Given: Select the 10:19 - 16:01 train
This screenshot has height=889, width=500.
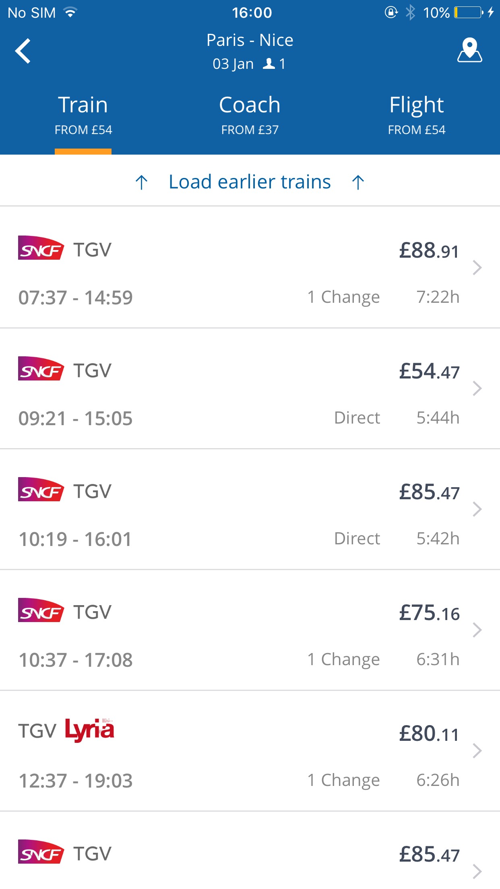Looking at the screenshot, I should [x=250, y=509].
